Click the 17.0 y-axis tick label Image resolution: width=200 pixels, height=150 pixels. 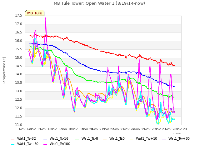[19, 24]
